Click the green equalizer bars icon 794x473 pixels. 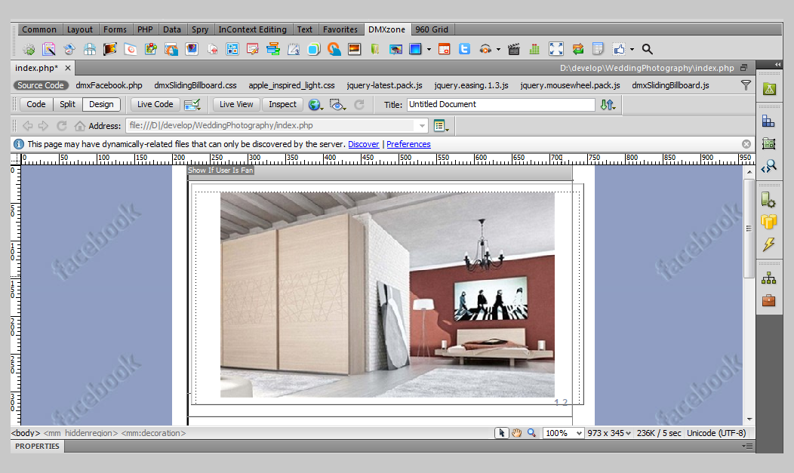[534, 49]
